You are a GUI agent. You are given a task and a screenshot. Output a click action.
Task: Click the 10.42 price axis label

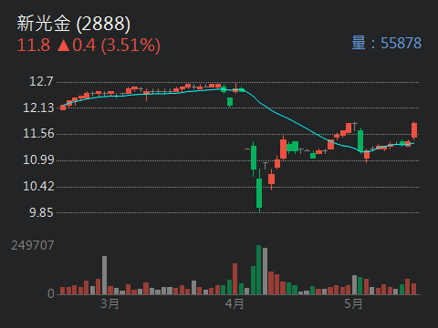tap(38, 186)
